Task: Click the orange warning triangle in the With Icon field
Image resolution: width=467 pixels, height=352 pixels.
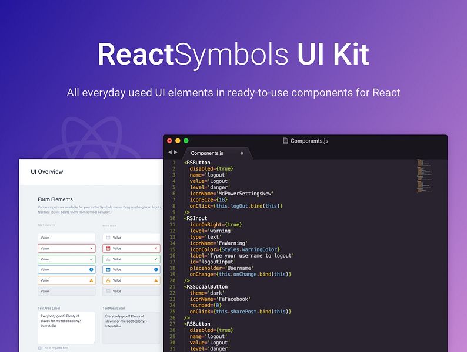Action: (156, 280)
